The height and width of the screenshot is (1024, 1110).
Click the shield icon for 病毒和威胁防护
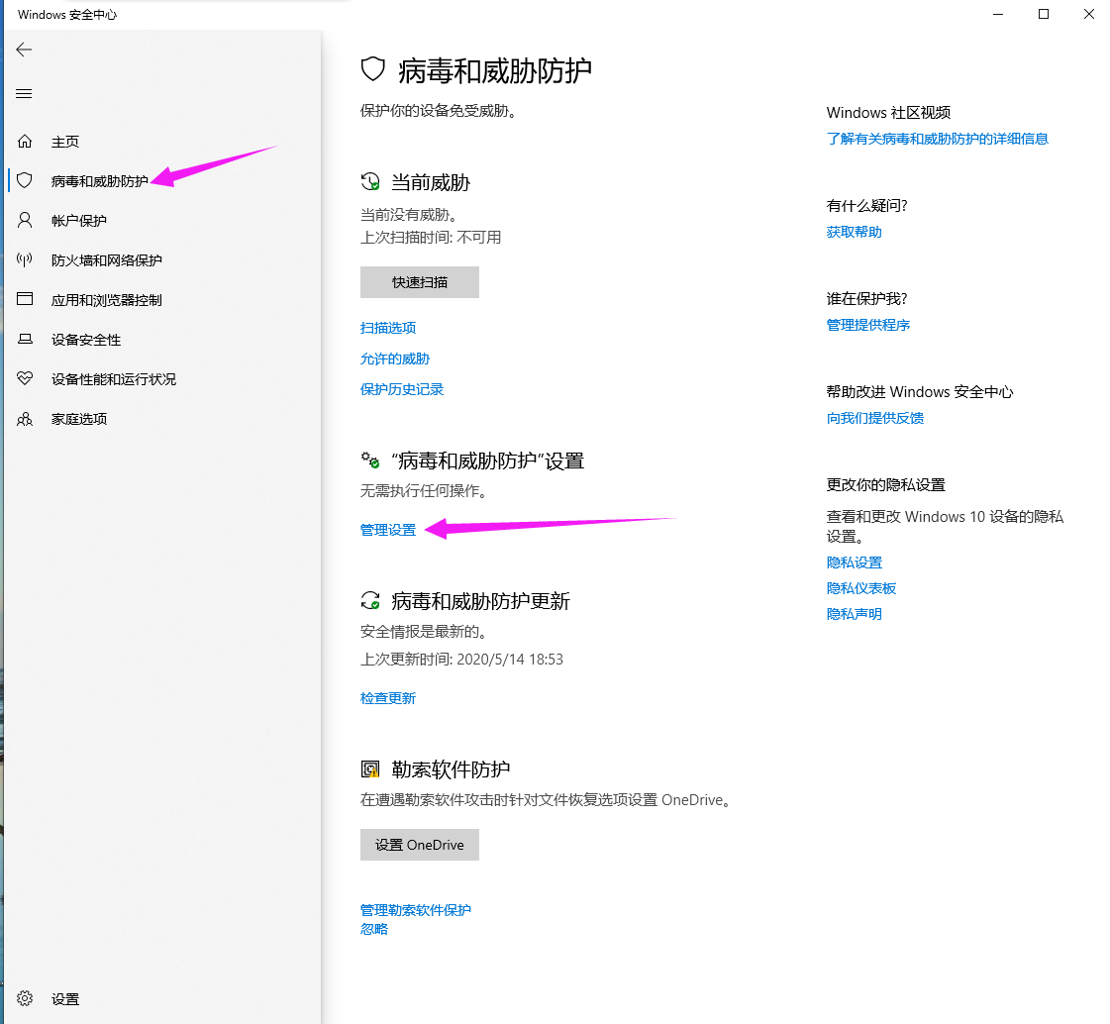(25, 180)
